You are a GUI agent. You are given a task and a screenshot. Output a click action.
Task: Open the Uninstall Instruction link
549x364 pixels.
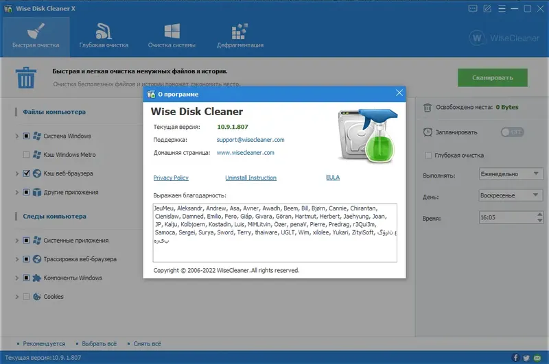tap(250, 178)
